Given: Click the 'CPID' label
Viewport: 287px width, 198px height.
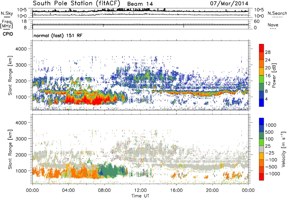Looking at the screenshot, I should click(x=8, y=34).
